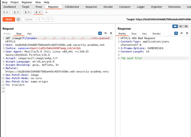Go back to previous request arrow
The width and height of the screenshot is (191, 137).
click(39, 19)
